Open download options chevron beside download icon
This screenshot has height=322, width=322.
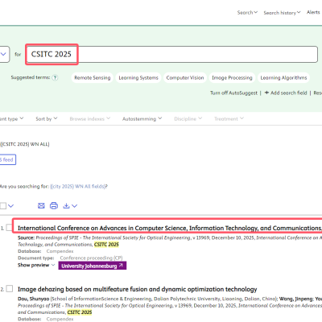[75, 206]
